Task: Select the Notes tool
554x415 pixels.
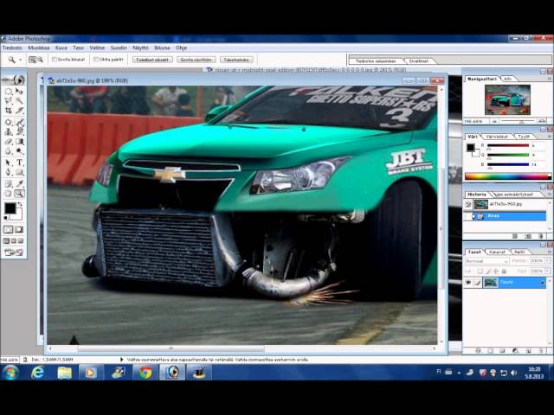Action: click(x=9, y=183)
